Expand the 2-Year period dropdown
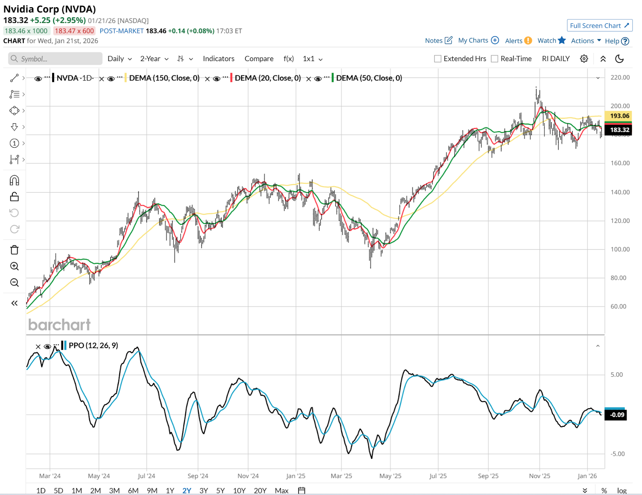This screenshot has width=642, height=495. [154, 59]
